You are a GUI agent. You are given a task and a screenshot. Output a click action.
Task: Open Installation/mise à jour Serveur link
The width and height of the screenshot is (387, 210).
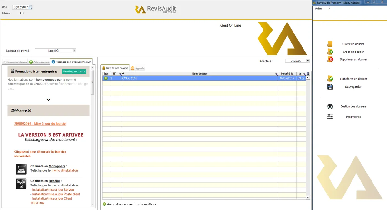point(53,190)
